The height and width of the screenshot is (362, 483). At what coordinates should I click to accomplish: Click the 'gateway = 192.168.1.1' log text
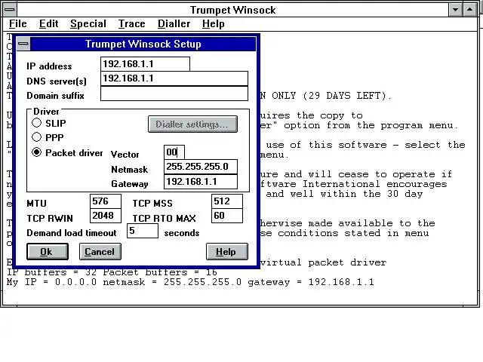(x=311, y=282)
